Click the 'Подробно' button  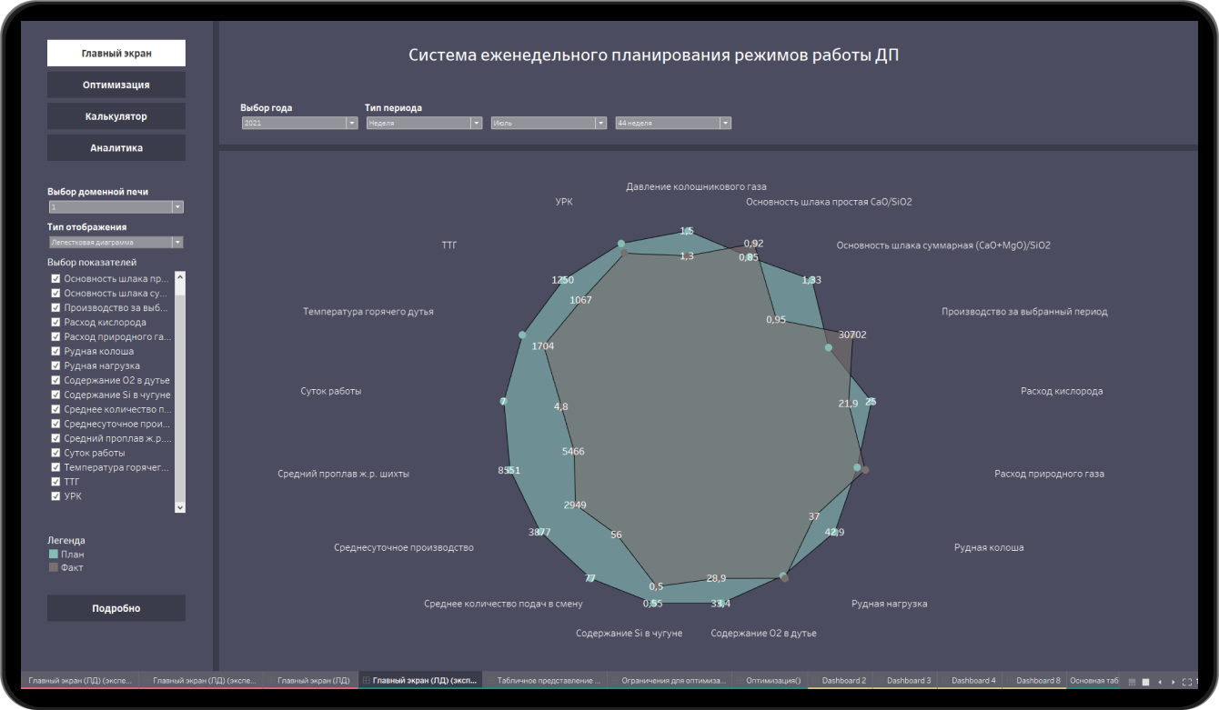pos(116,608)
